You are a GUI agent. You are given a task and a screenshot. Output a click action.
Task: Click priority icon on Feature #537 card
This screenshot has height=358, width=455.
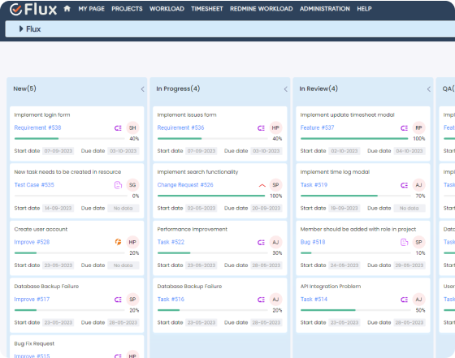(x=405, y=127)
